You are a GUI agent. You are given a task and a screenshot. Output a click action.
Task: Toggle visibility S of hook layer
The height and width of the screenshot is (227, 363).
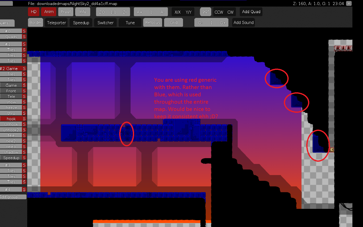point(24,119)
